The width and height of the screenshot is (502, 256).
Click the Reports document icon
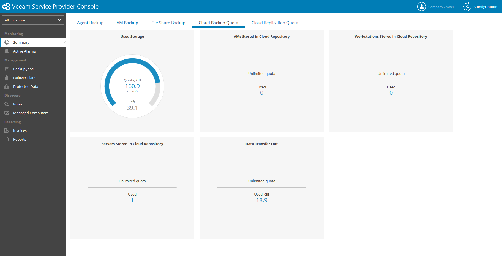click(7, 139)
